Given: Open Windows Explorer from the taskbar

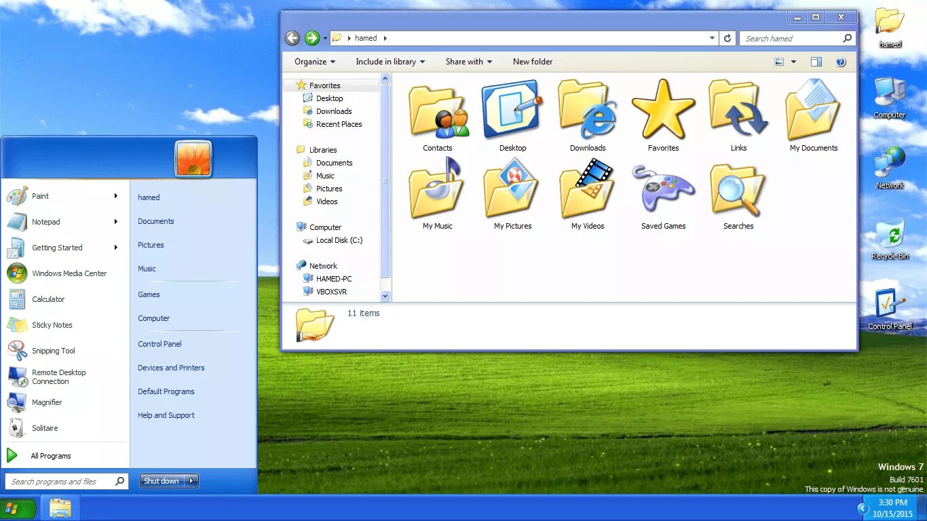Looking at the screenshot, I should [x=60, y=507].
